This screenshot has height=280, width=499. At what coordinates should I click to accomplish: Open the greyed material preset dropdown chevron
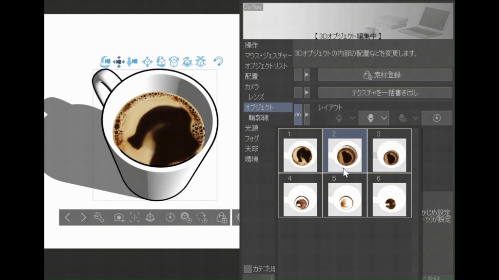(352, 118)
